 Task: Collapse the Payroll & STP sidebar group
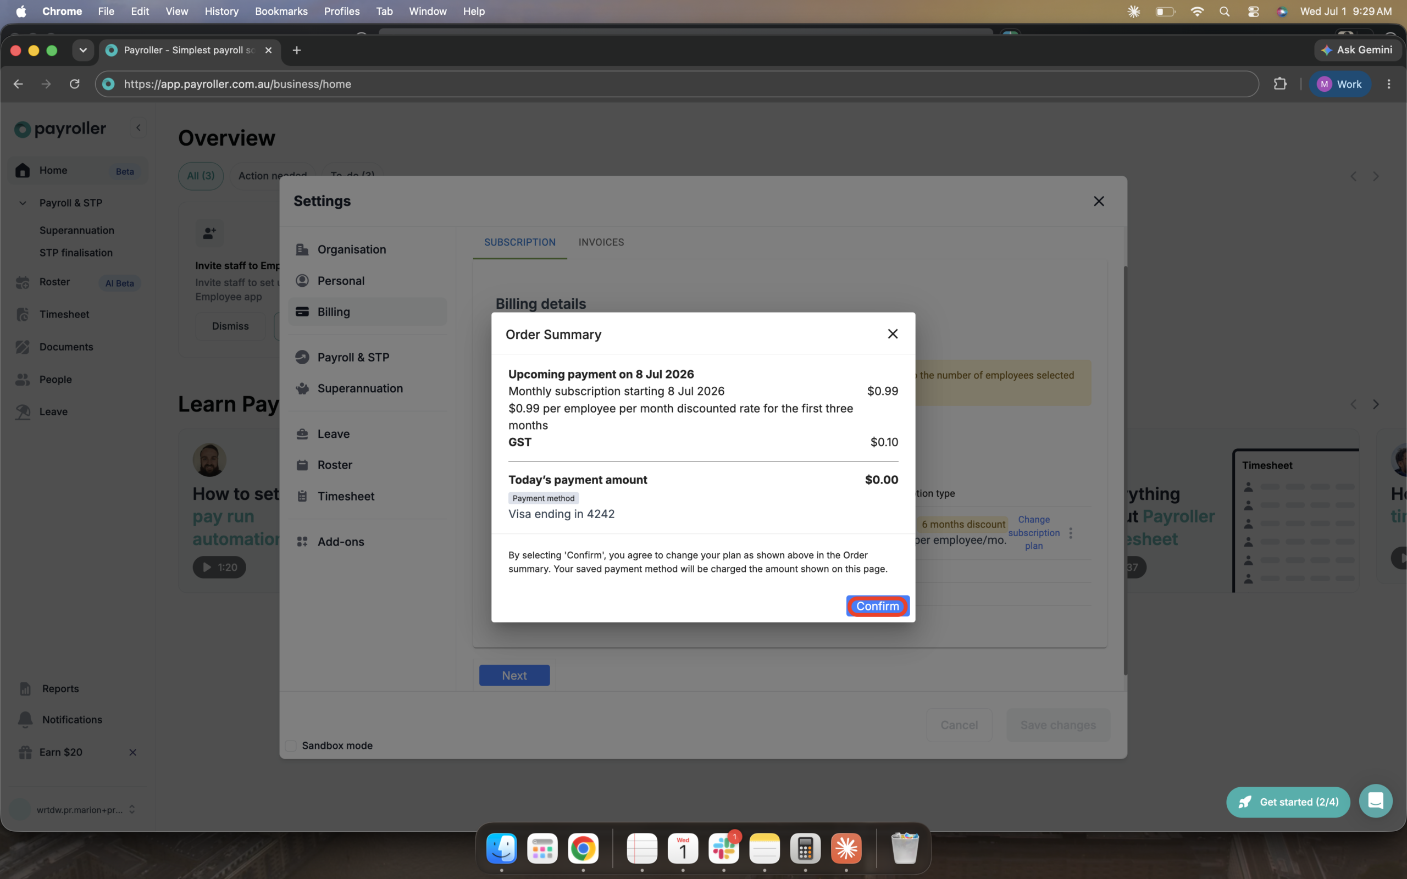click(23, 203)
